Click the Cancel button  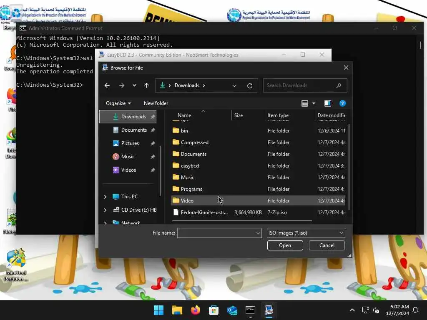[x=327, y=245]
